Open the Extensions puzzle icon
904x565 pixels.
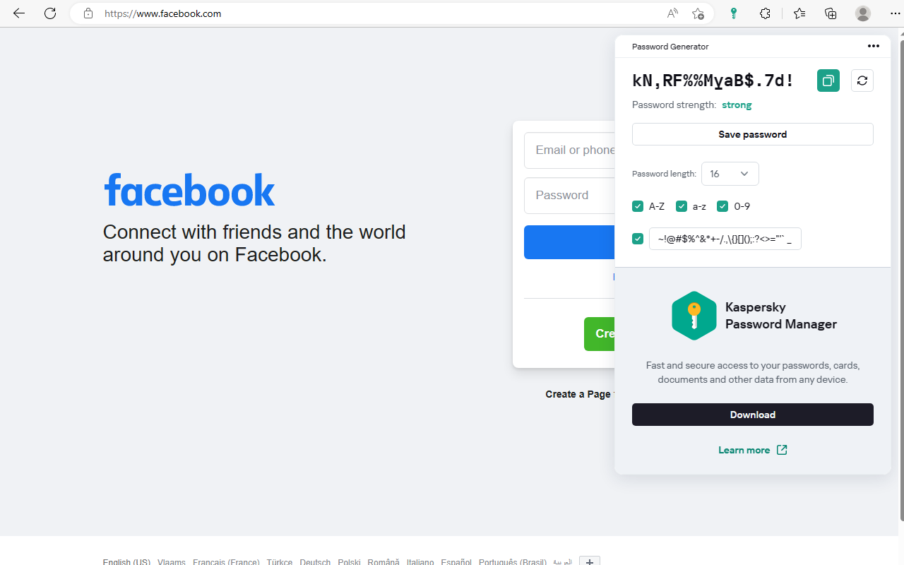point(765,13)
